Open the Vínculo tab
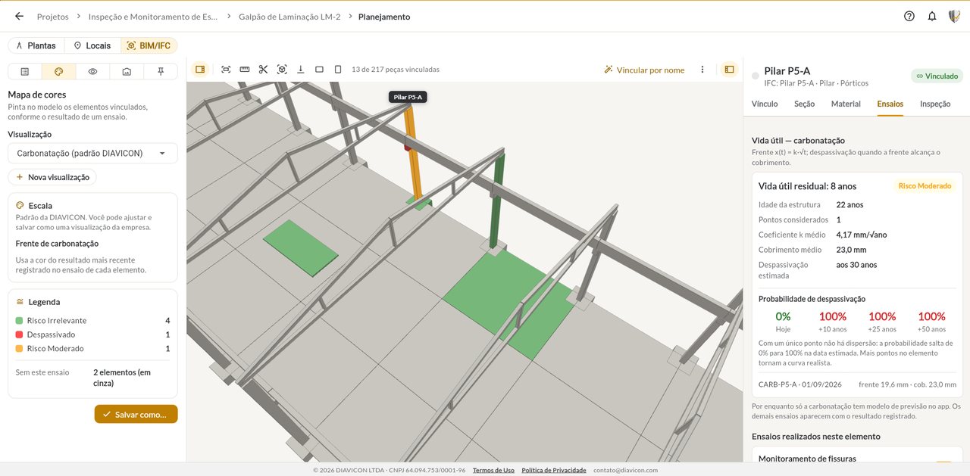The image size is (970, 476). [765, 104]
